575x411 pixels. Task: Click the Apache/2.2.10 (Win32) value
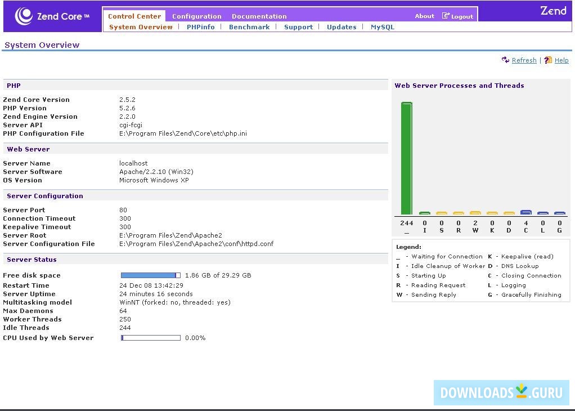click(156, 171)
